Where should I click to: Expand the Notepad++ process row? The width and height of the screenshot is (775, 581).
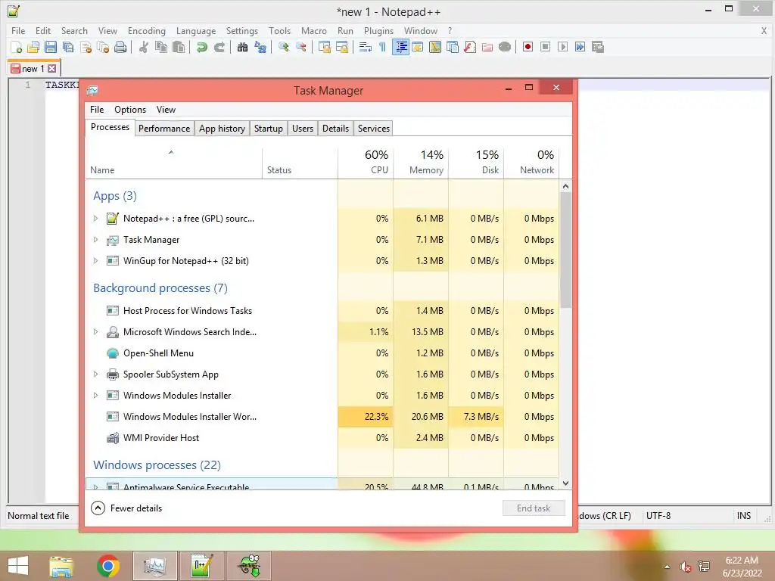(96, 219)
